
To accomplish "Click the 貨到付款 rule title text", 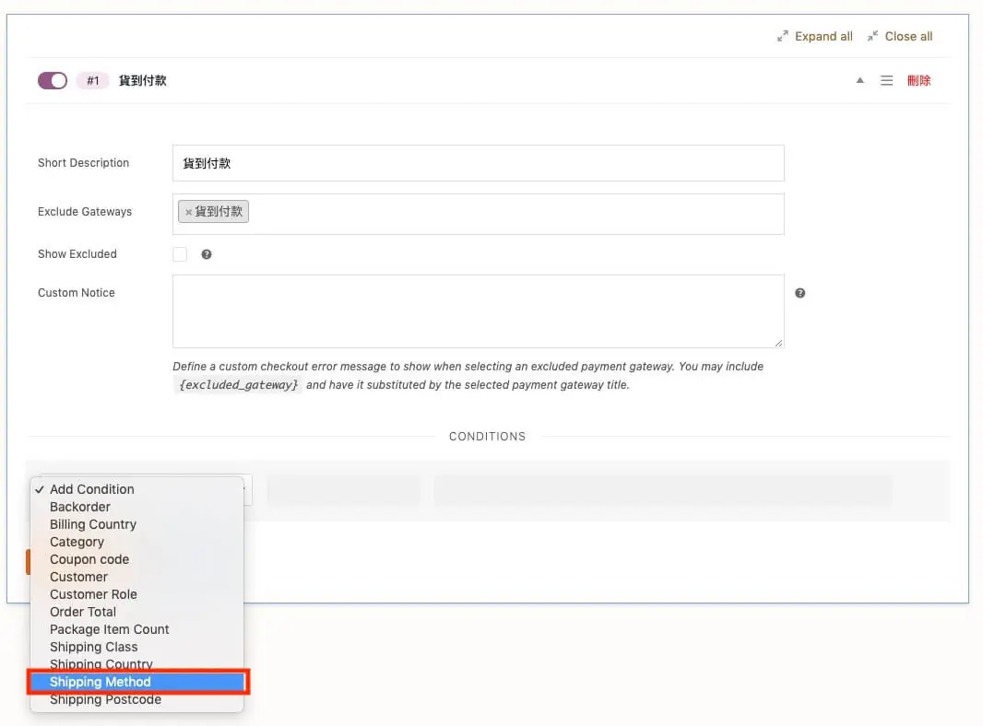I will 142,81.
